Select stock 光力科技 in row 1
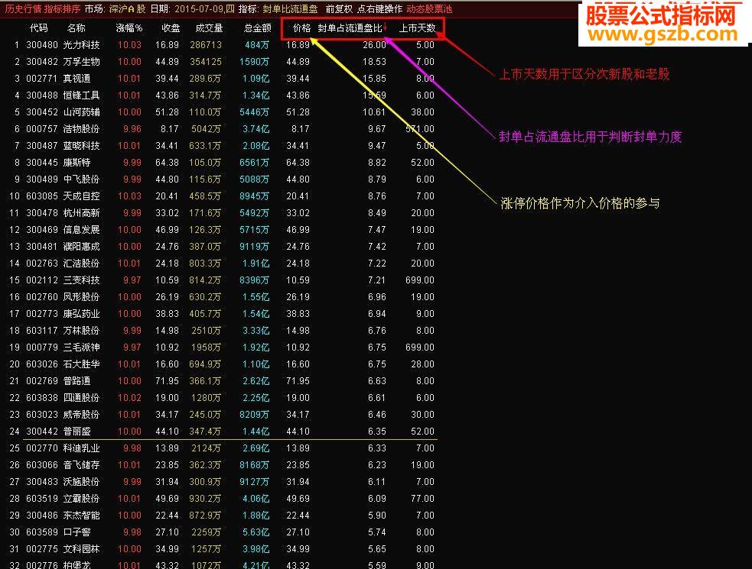Viewport: 752px width, 569px height. click(x=82, y=45)
